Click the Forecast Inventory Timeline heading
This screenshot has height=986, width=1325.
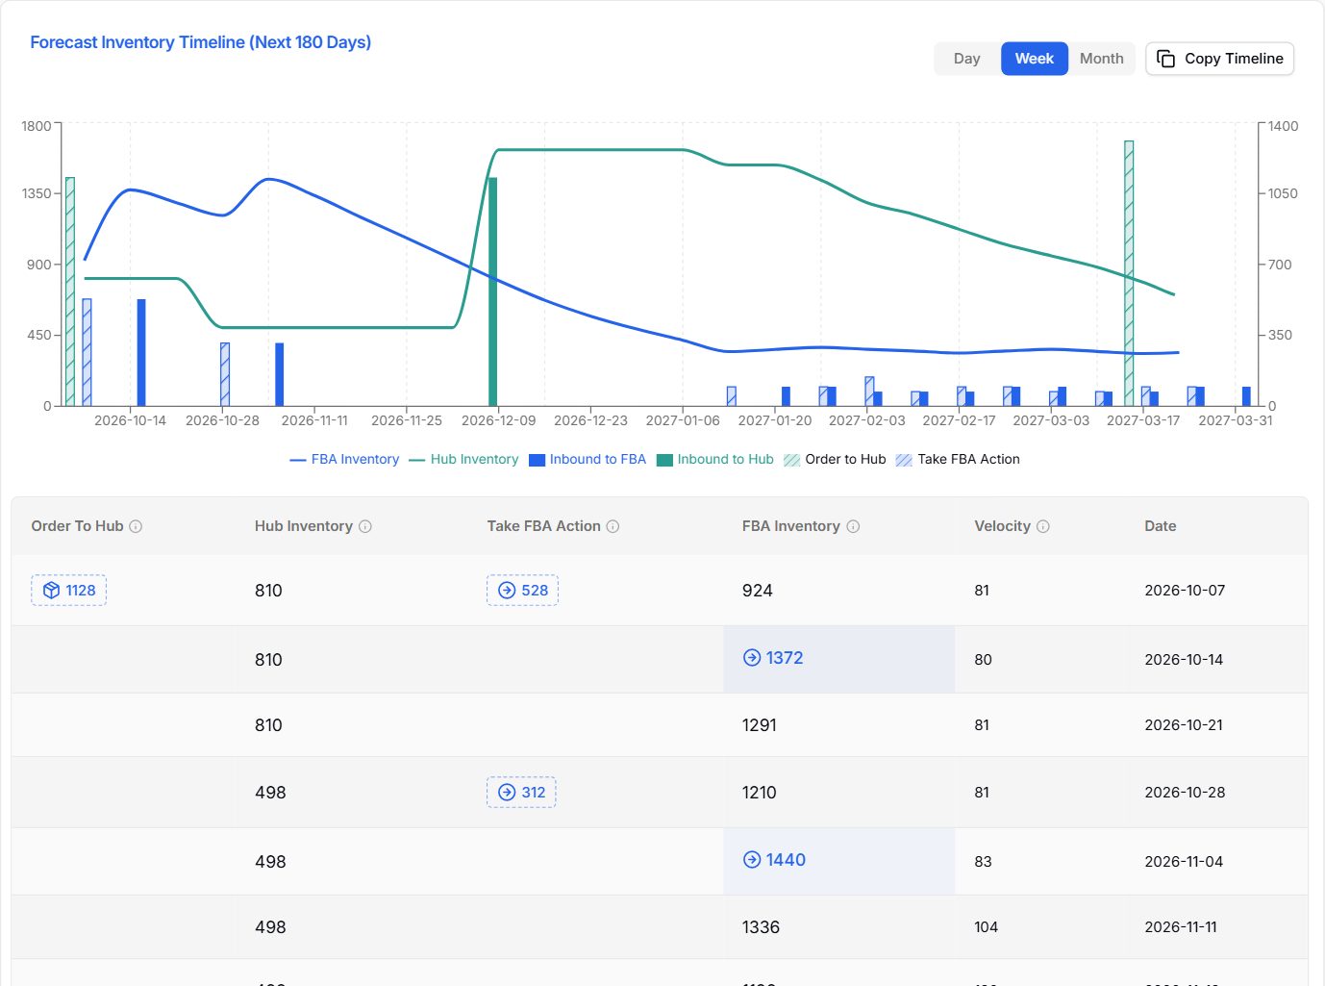(x=201, y=42)
